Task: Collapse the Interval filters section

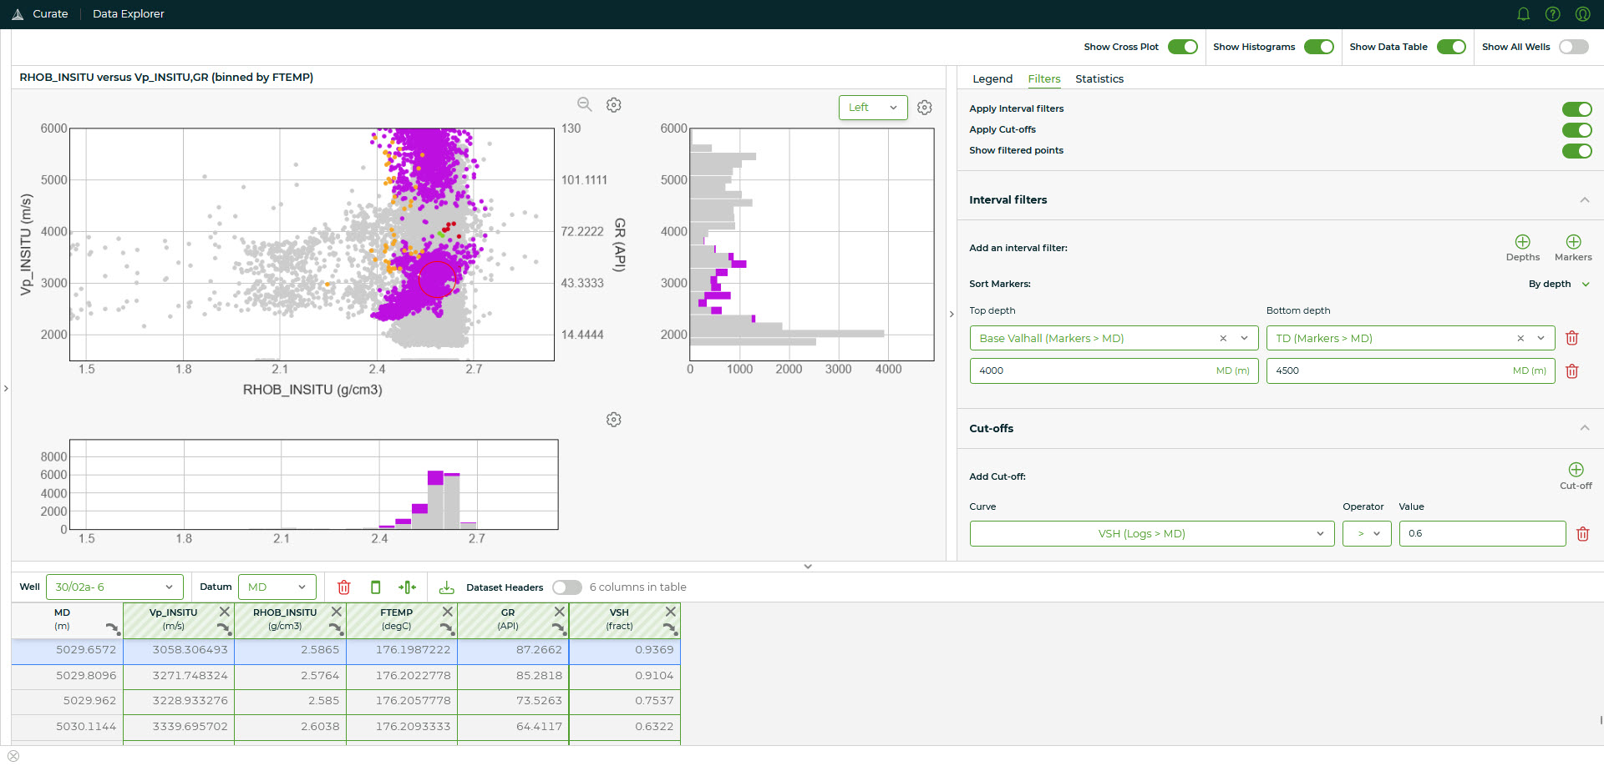Action: (1585, 199)
